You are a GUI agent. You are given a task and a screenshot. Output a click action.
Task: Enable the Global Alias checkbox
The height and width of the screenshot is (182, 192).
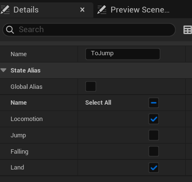tap(90, 86)
